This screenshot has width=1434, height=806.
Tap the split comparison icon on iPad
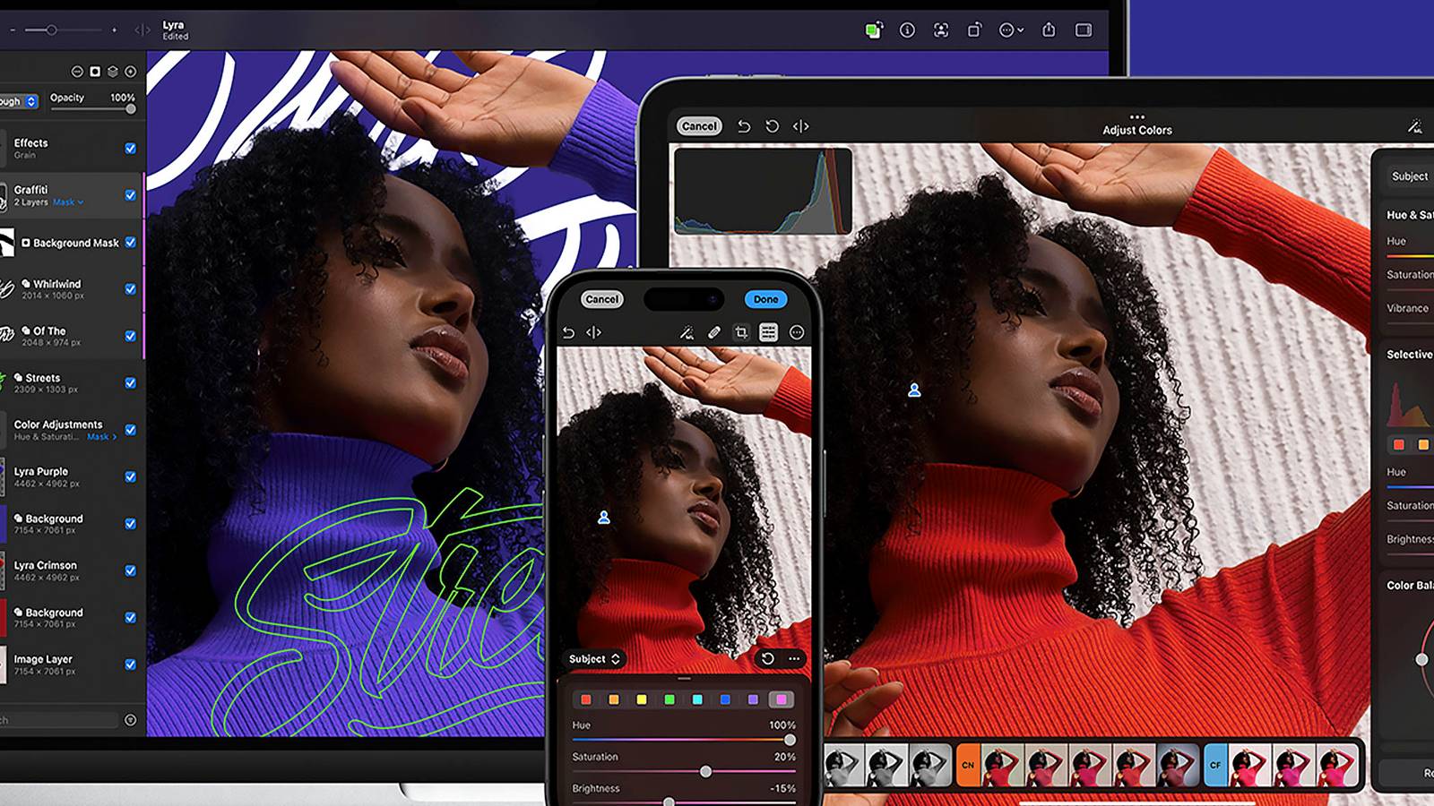click(x=801, y=126)
